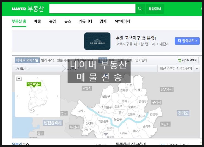This screenshot has height=147, width=204.
Task: Choose 종로구 district
Action: tap(118, 106)
